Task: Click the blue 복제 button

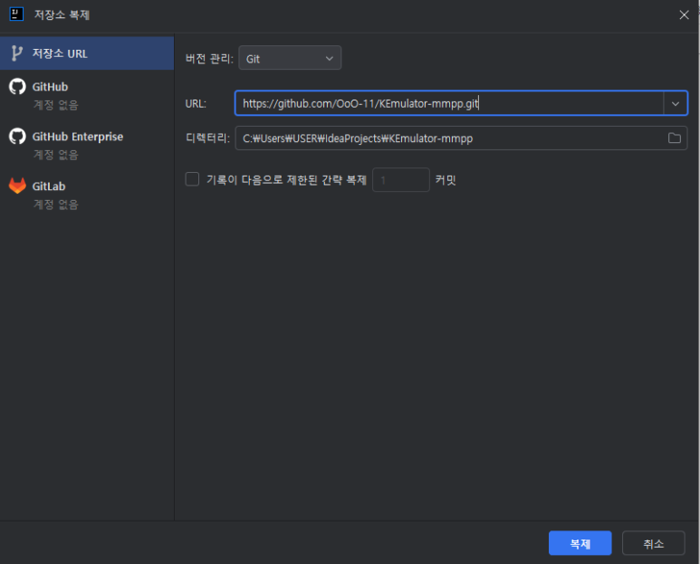Action: pos(580,543)
